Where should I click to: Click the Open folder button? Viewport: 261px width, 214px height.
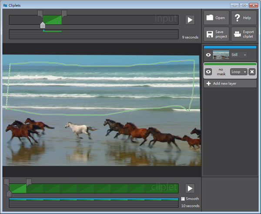[x=216, y=18]
